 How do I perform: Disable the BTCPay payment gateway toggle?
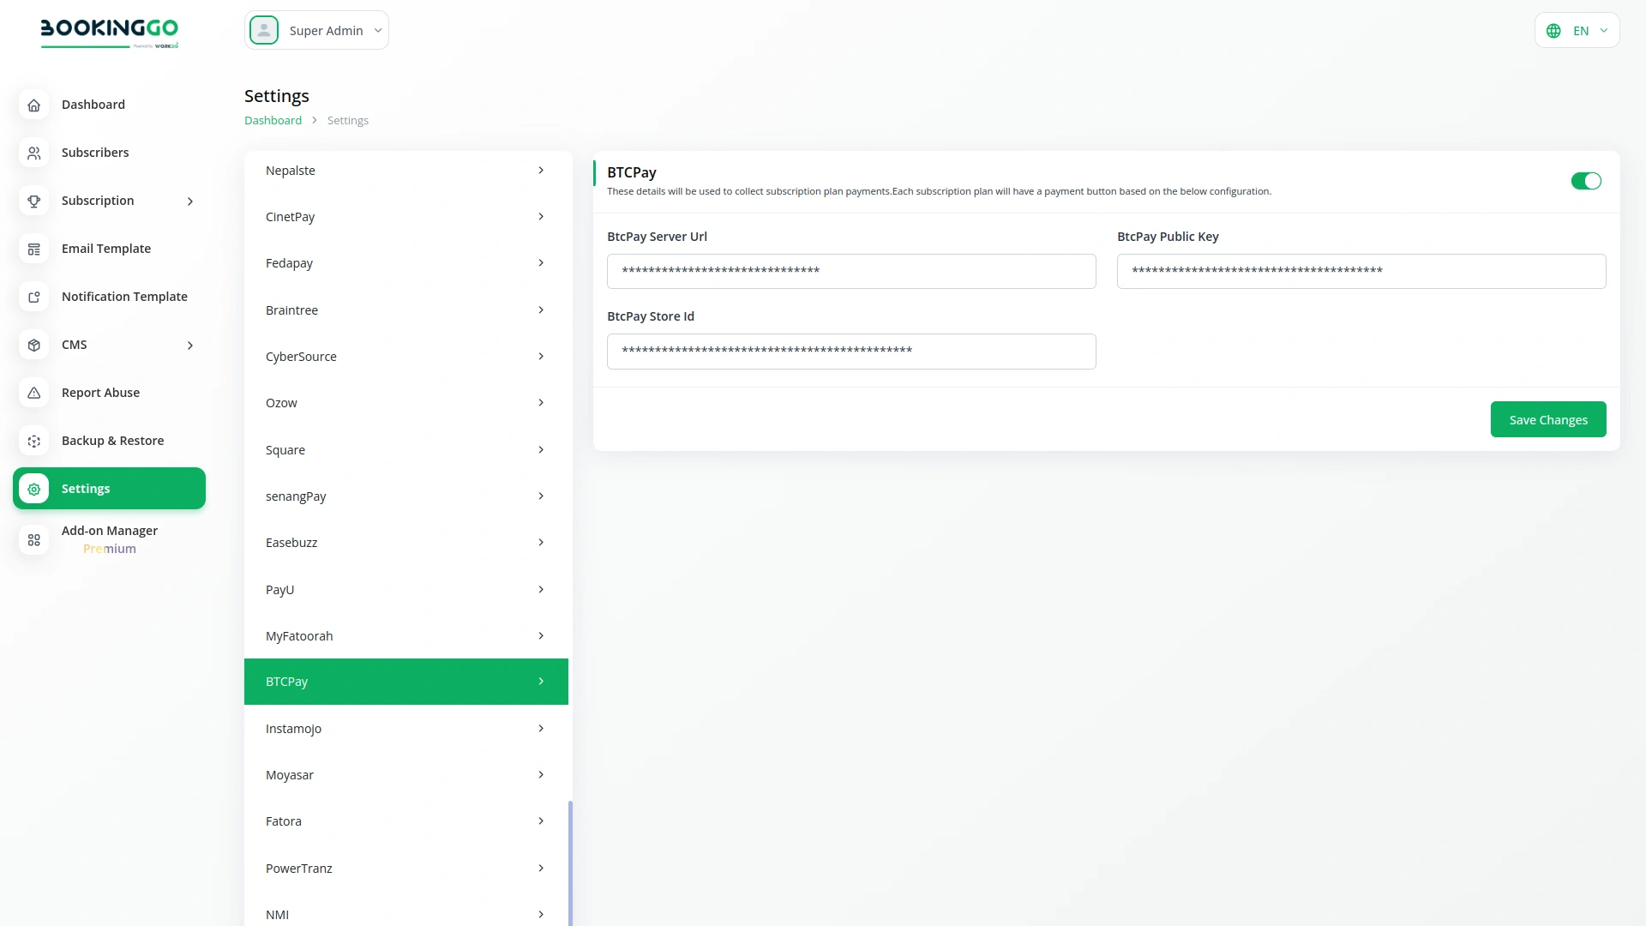click(1586, 181)
